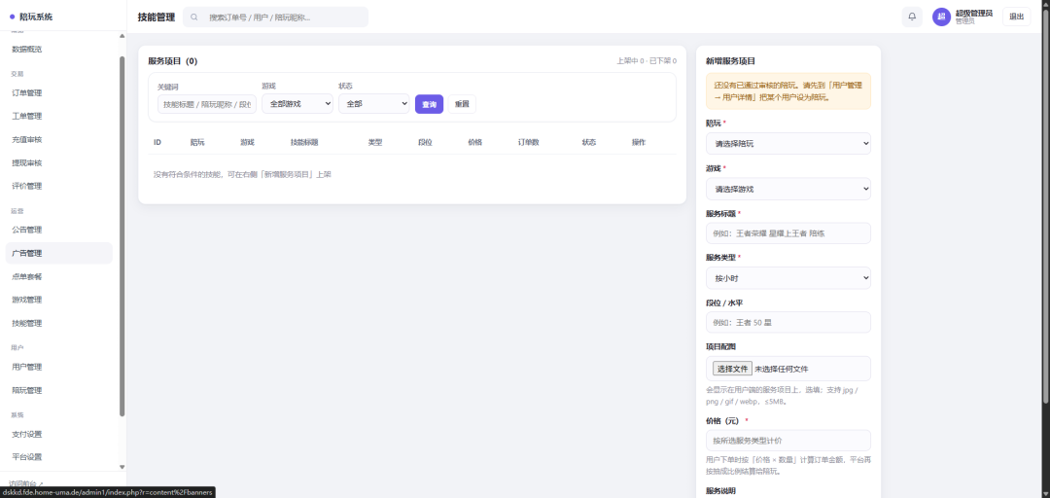
Task: Follow the 访问前台 link
Action: (26, 482)
